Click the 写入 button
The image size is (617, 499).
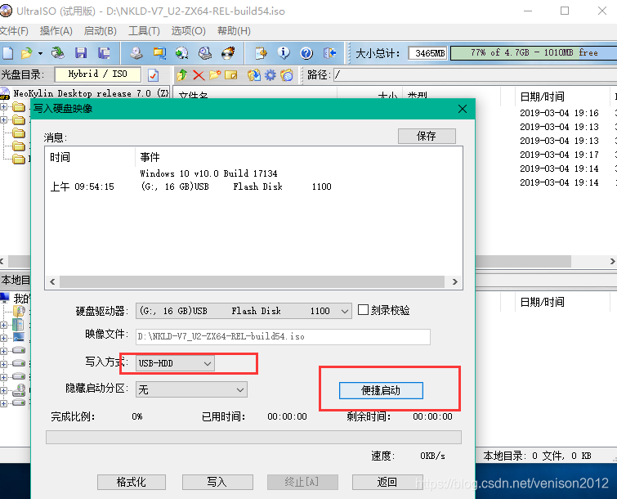click(217, 482)
